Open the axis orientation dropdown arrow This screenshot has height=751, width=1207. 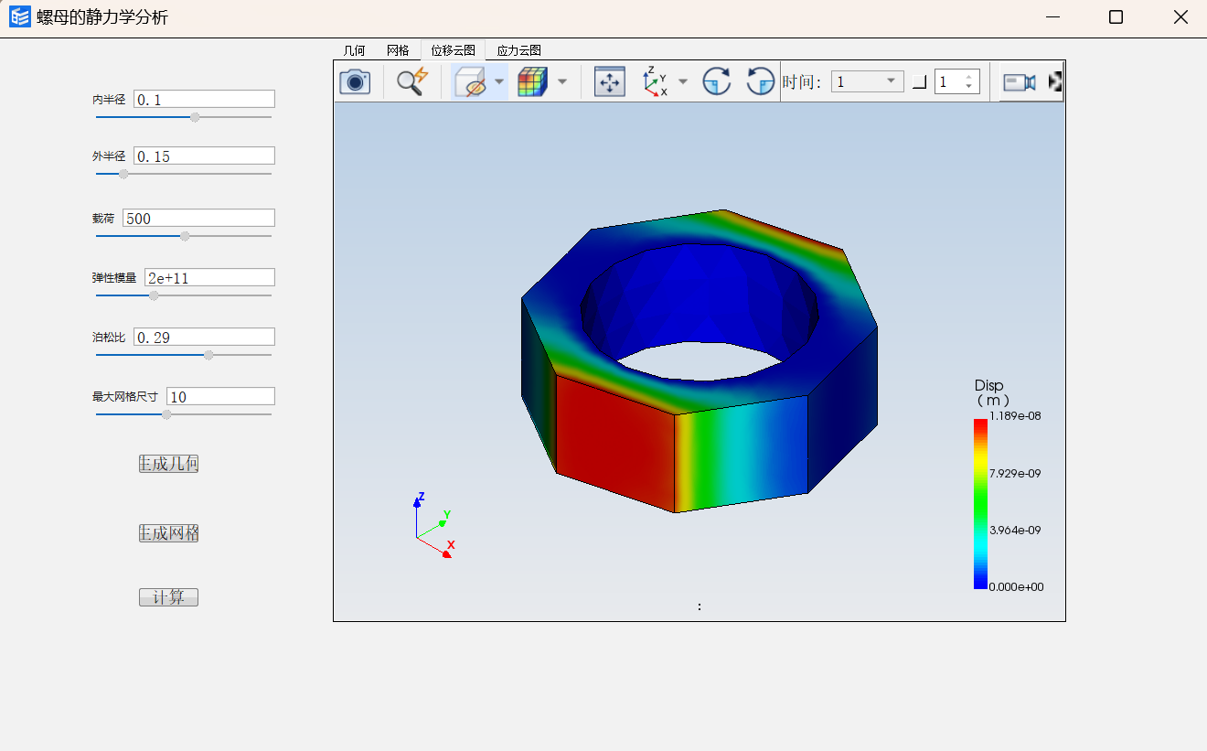(683, 81)
